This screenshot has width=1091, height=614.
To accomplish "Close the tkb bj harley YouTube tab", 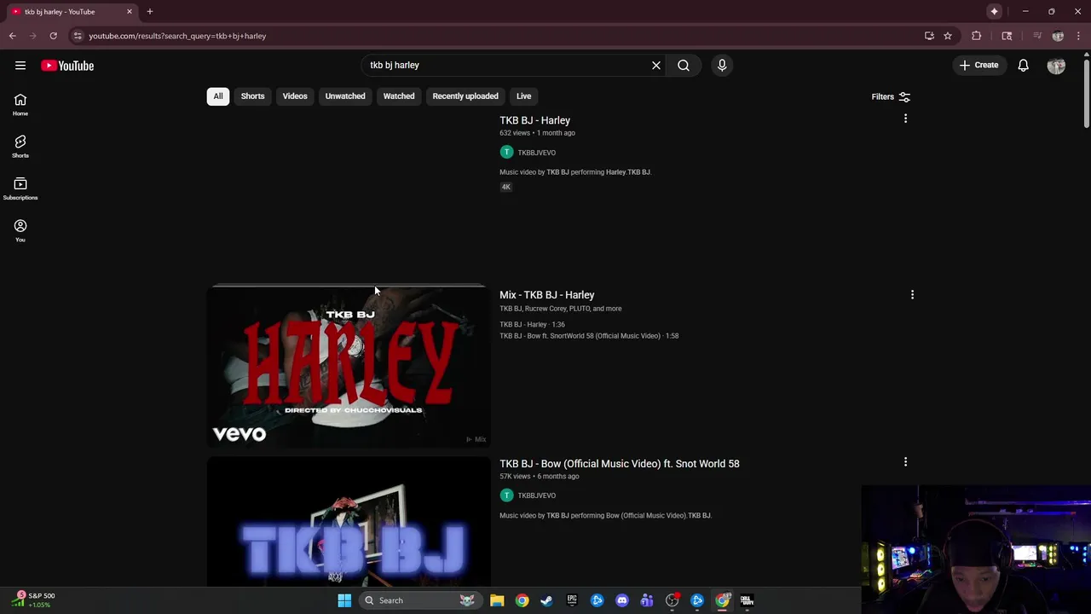I will (x=130, y=11).
